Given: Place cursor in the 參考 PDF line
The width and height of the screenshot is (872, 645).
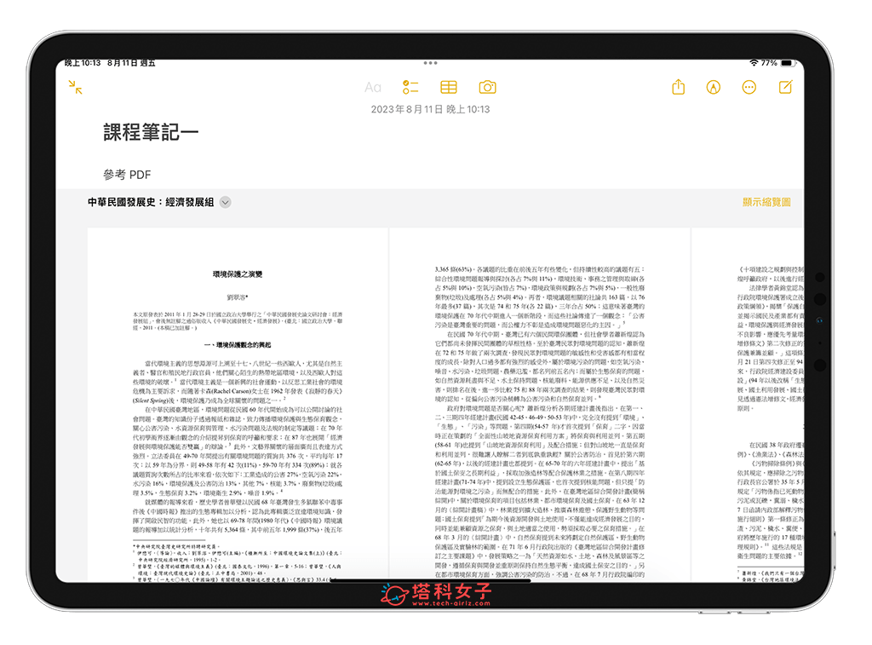Looking at the screenshot, I should click(127, 175).
